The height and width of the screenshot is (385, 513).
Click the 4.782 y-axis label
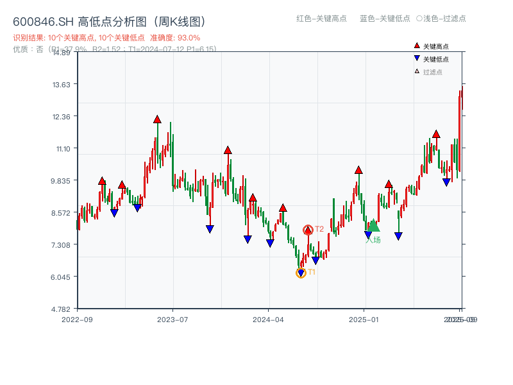(60, 309)
